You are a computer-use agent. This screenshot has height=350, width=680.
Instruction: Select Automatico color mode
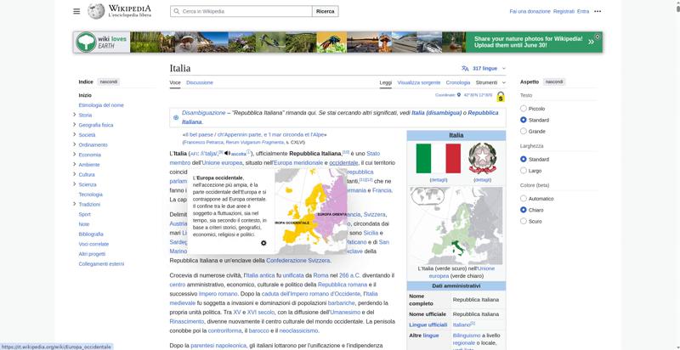pos(524,199)
